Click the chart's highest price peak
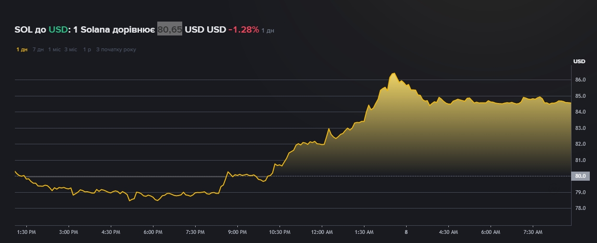Screen dimensions: 597x243 [394, 73]
